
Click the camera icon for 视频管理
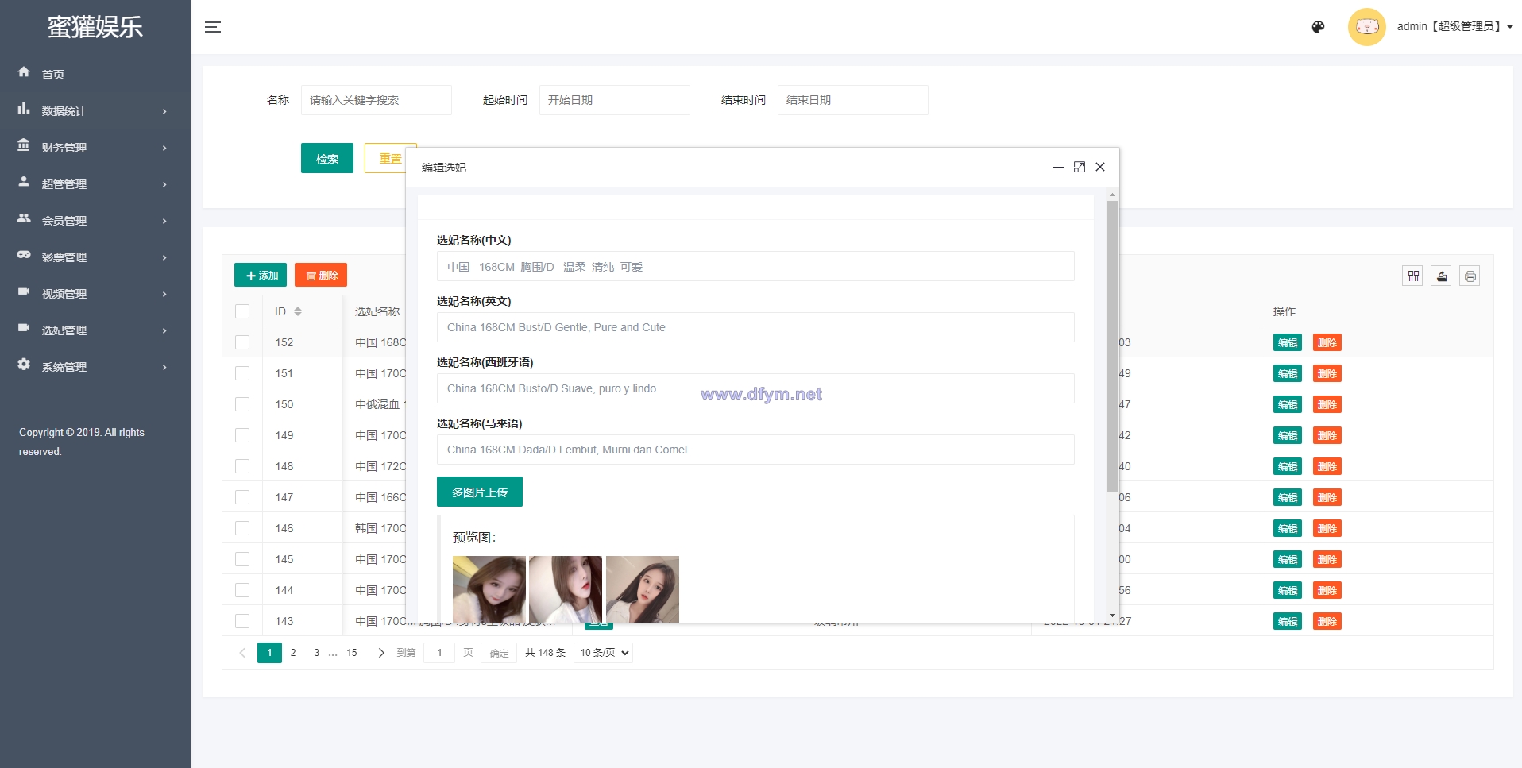(24, 291)
